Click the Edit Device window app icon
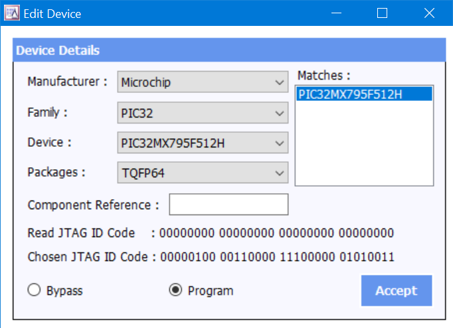Screen dimensions: 453x328 point(13,13)
